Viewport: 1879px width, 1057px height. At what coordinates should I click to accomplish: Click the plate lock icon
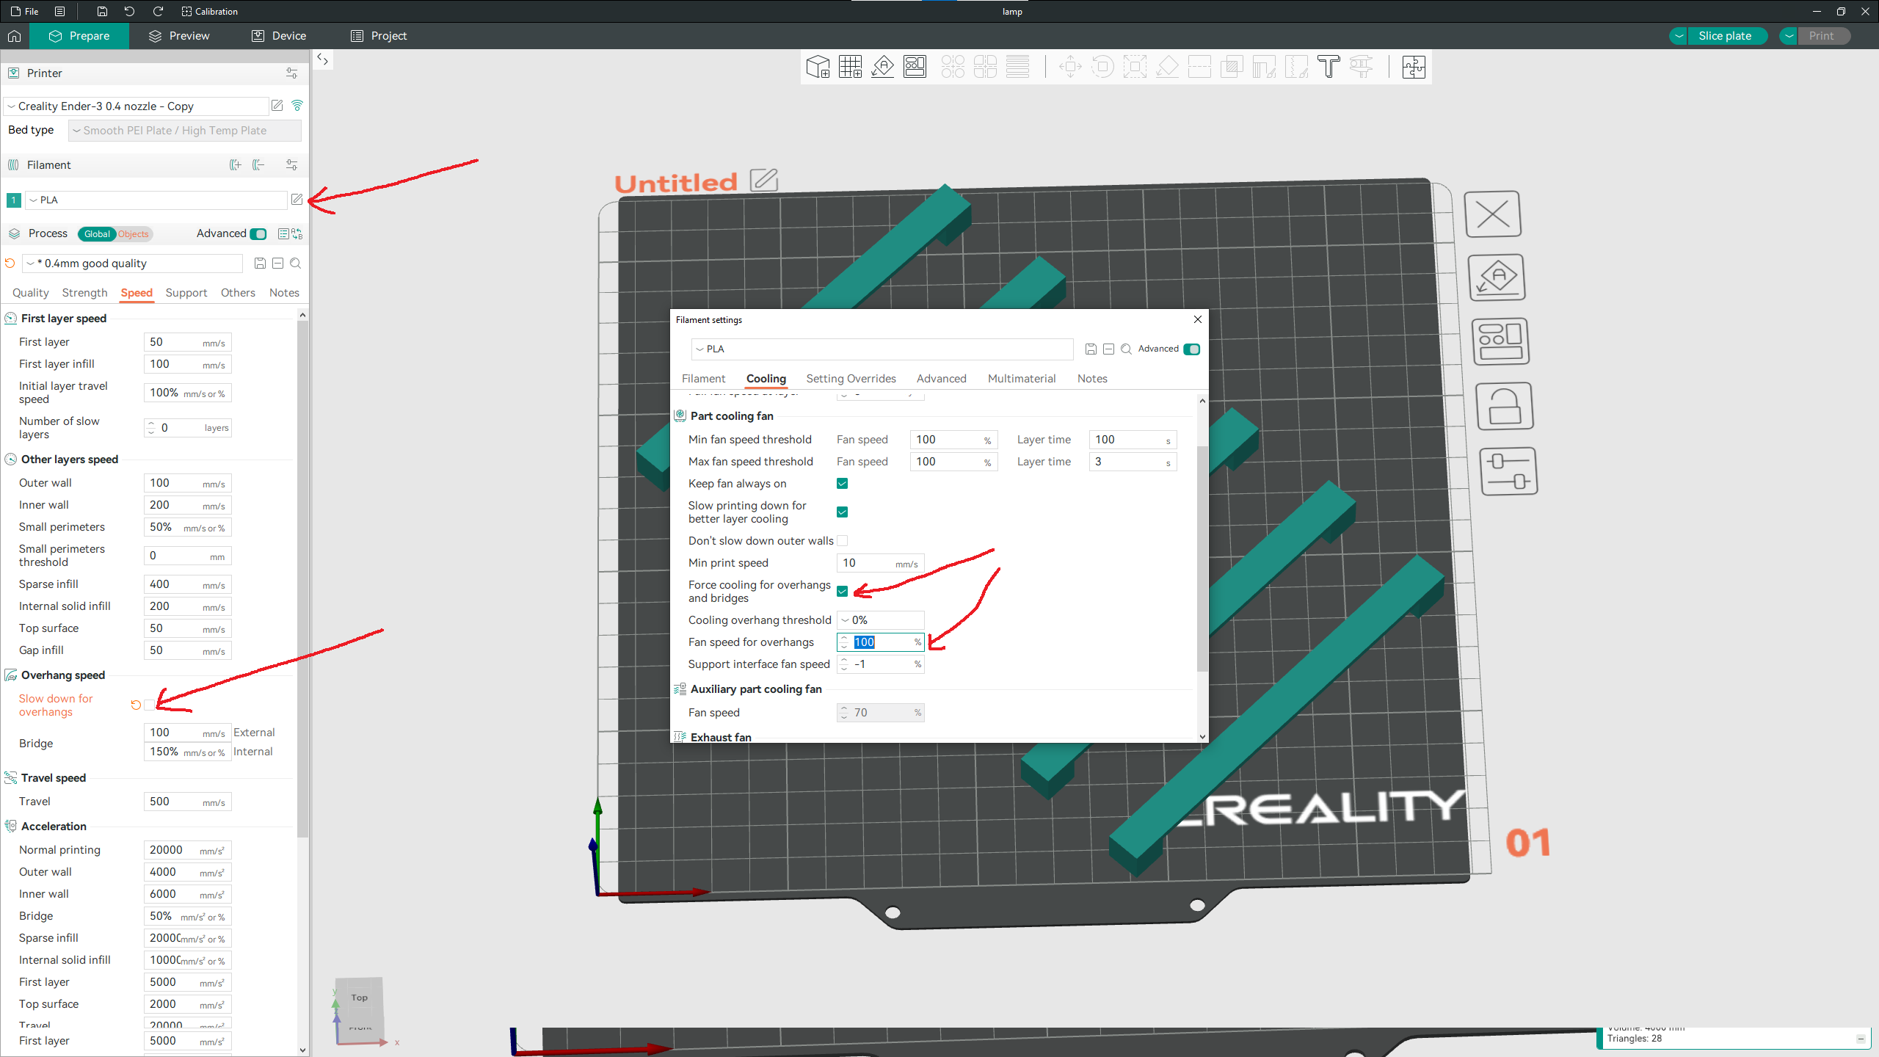[1505, 406]
